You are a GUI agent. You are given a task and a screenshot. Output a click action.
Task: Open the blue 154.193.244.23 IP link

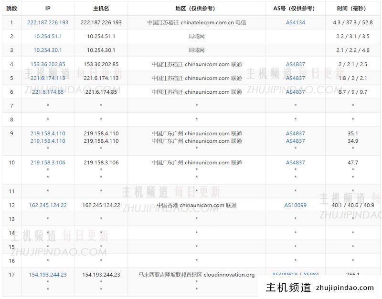click(x=48, y=275)
